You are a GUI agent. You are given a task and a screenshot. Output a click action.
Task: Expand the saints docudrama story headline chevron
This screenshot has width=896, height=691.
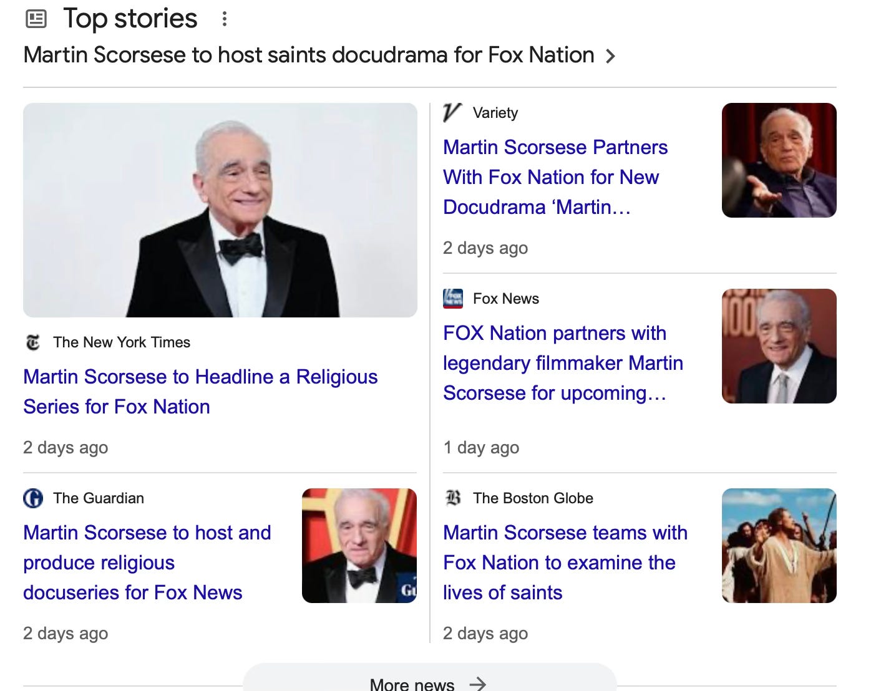611,56
